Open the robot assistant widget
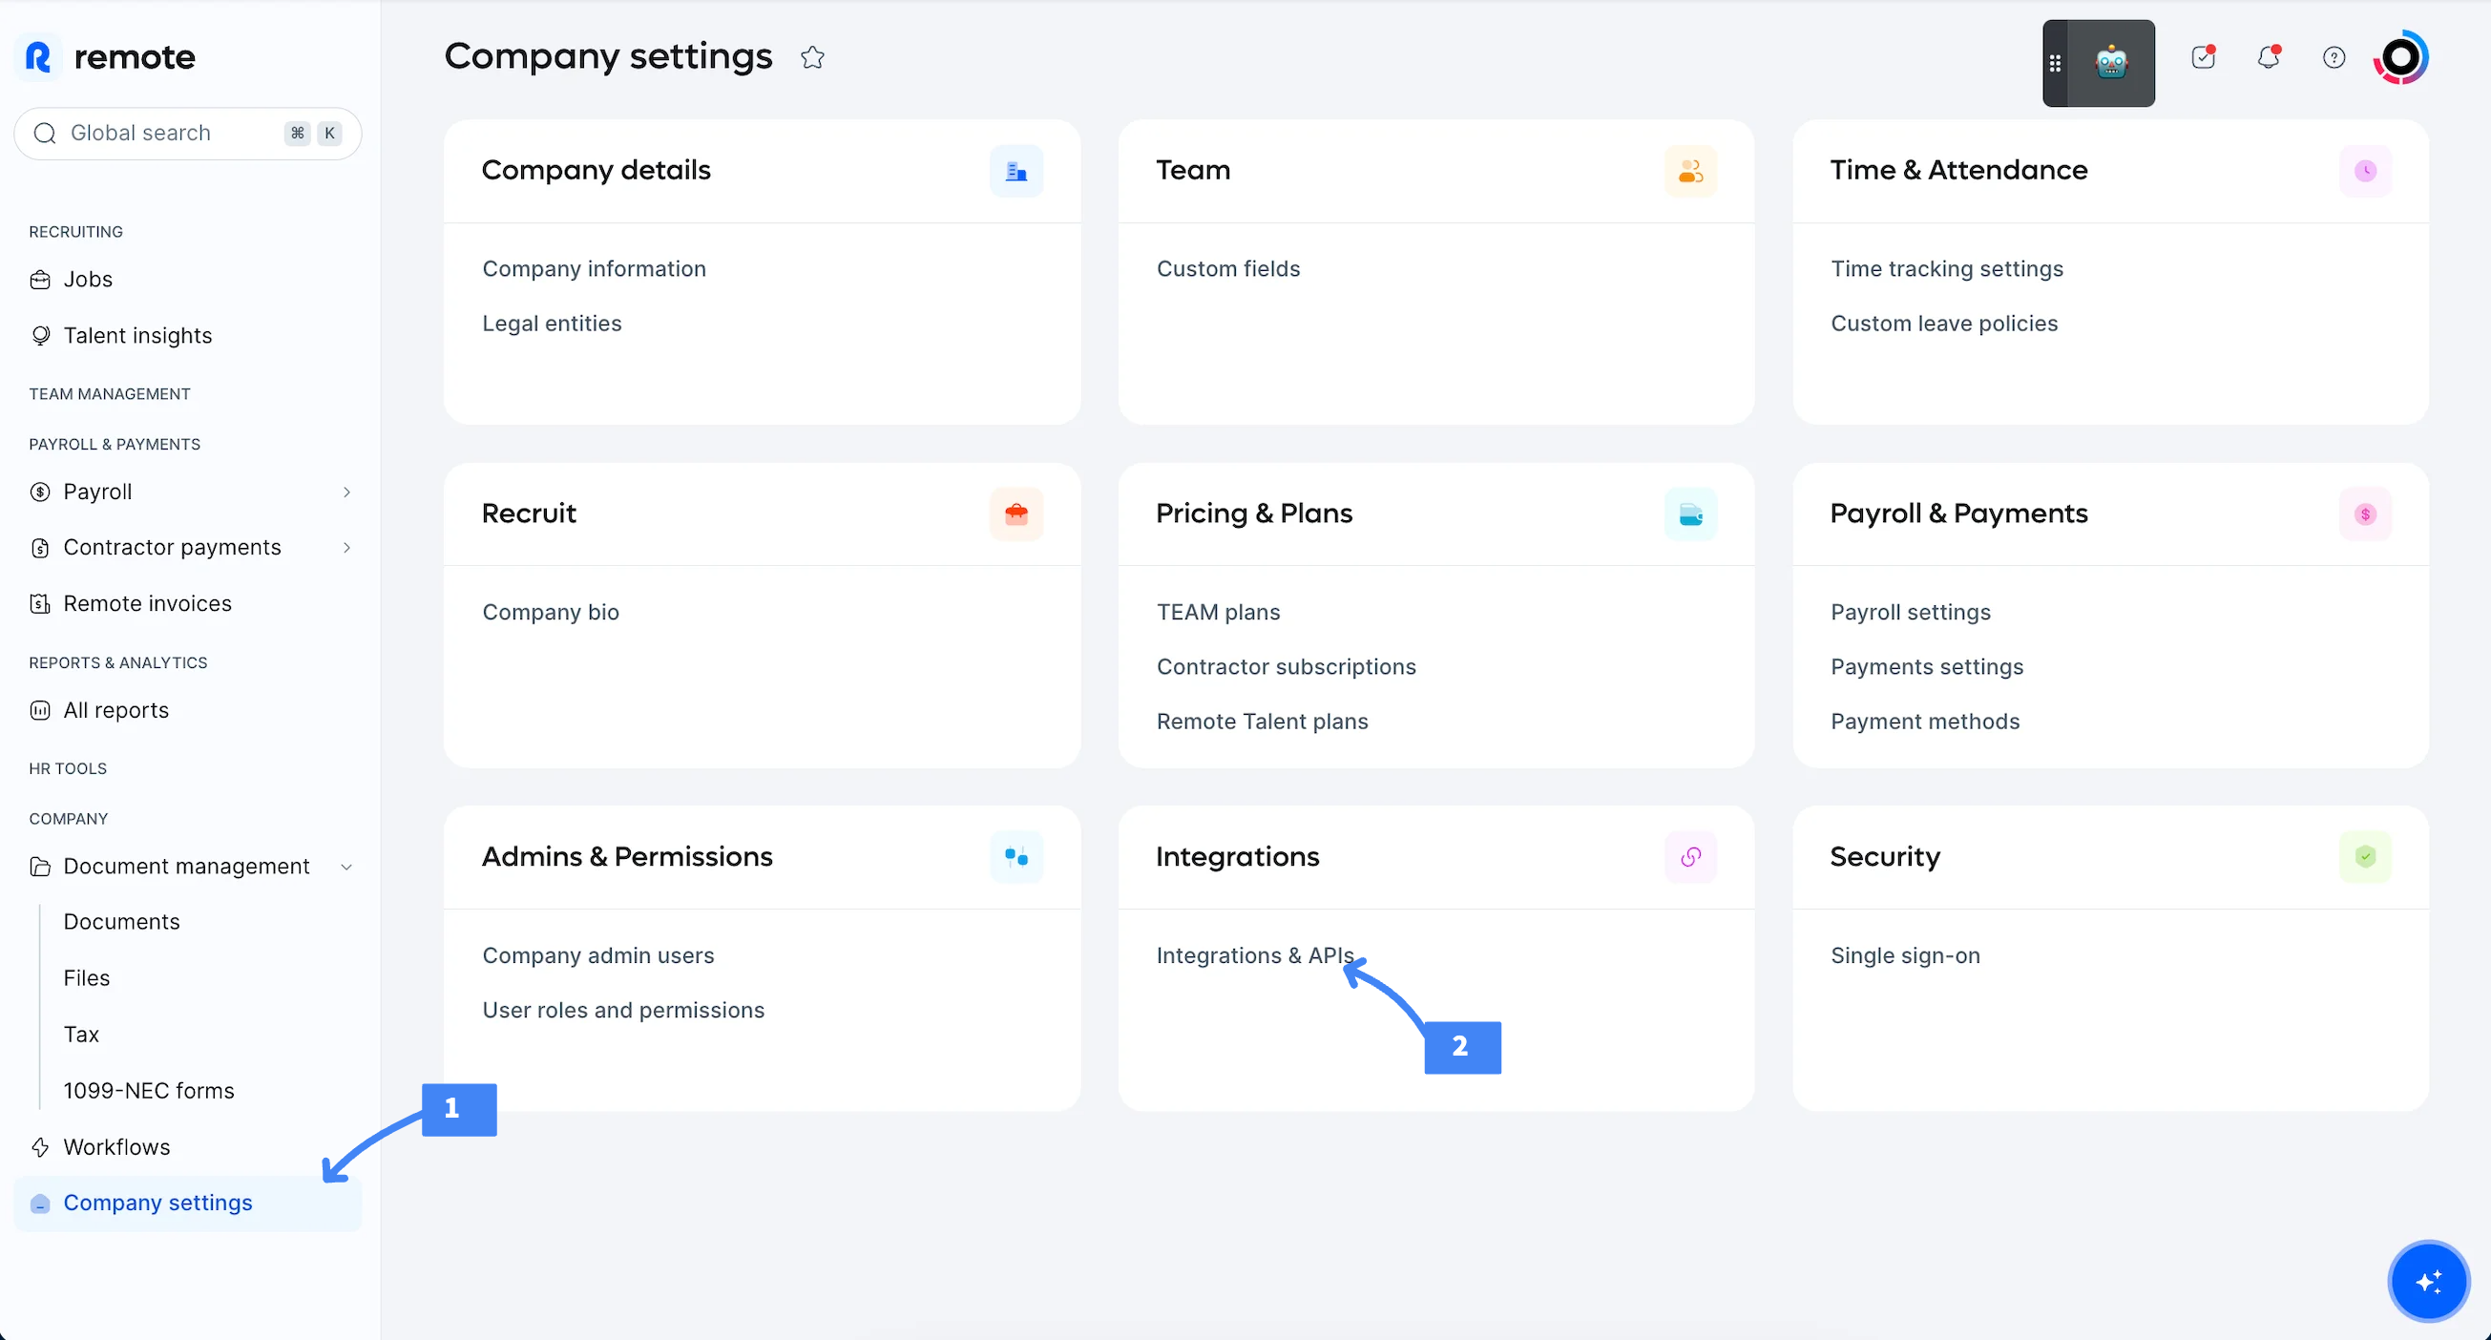2491x1340 pixels. pyautogui.click(x=2111, y=63)
